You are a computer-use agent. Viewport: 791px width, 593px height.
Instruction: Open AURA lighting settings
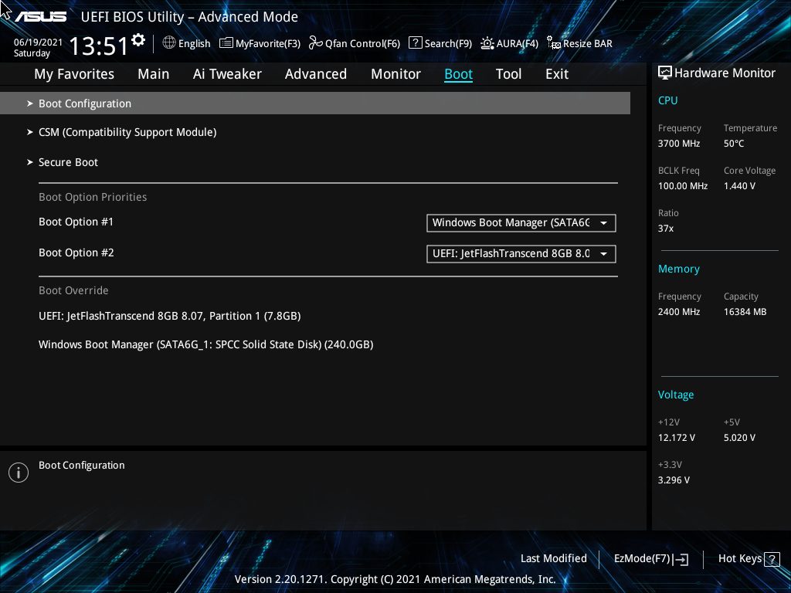point(509,43)
